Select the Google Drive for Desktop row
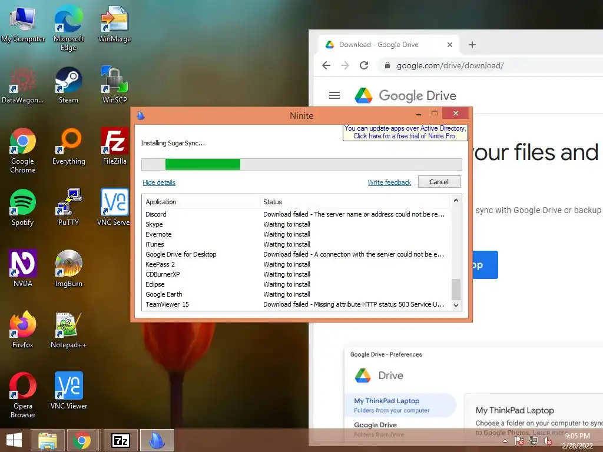Image resolution: width=603 pixels, height=452 pixels. click(x=296, y=254)
